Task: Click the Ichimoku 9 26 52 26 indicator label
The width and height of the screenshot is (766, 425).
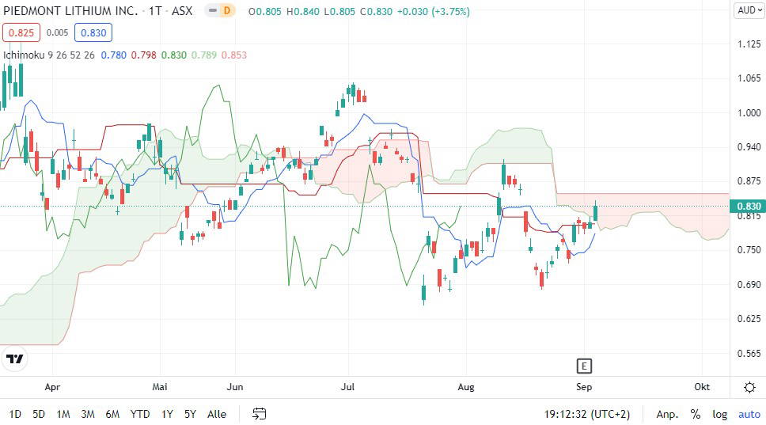Action: pos(49,55)
